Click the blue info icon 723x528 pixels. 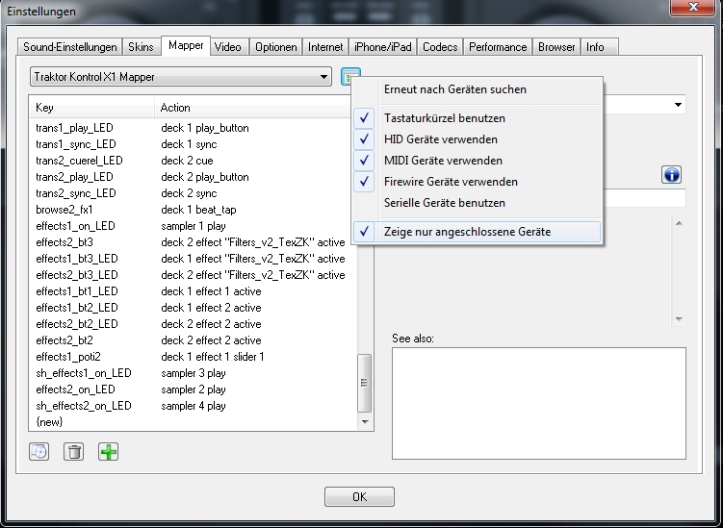tap(672, 174)
